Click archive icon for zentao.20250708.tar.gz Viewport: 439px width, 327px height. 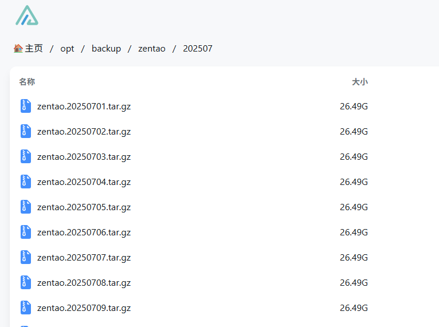tap(25, 282)
